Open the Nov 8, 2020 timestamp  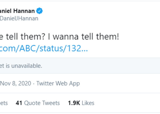coord(15,83)
